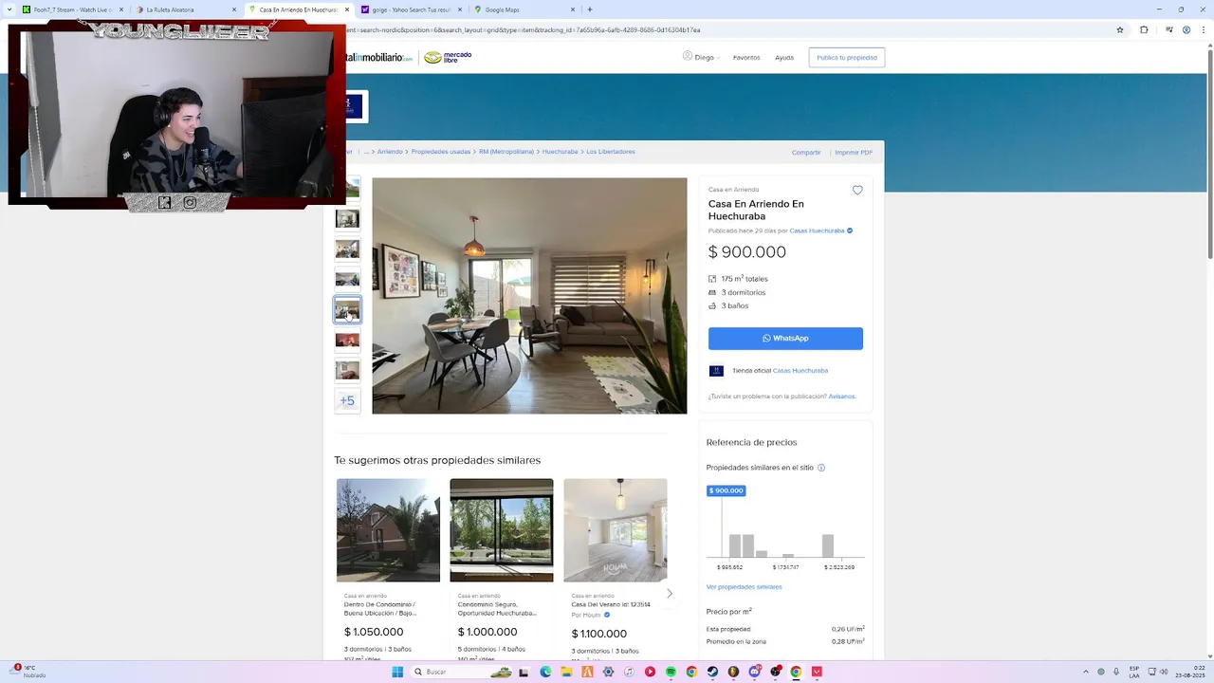Open the browser extensions icon
The height and width of the screenshot is (683, 1214).
[x=1144, y=29]
